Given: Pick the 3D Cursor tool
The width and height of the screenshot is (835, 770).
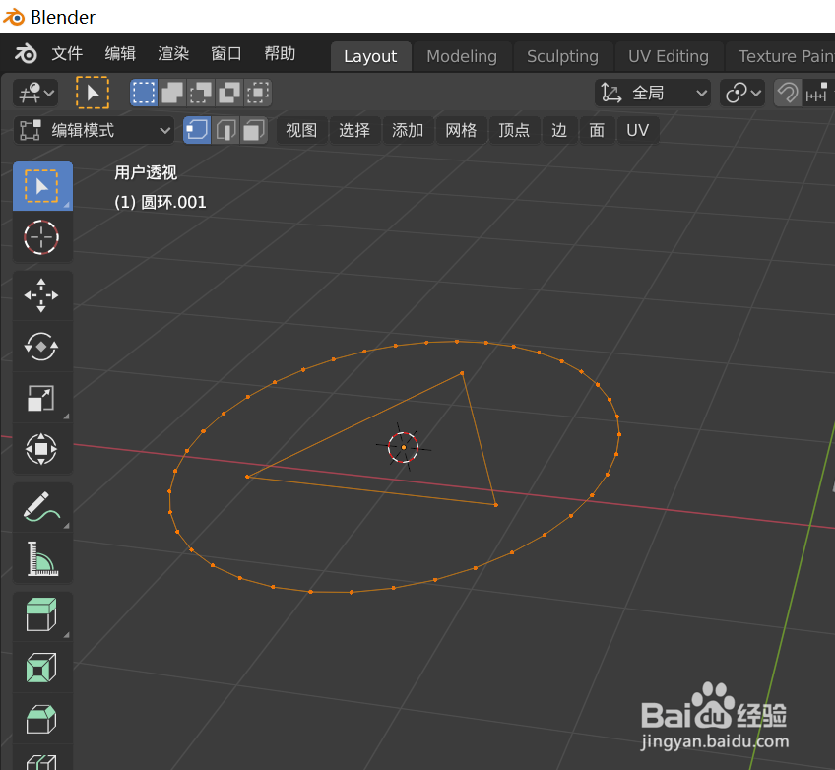Looking at the screenshot, I should (x=41, y=236).
